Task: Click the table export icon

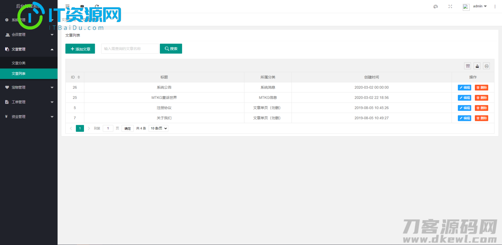Action: (477, 66)
